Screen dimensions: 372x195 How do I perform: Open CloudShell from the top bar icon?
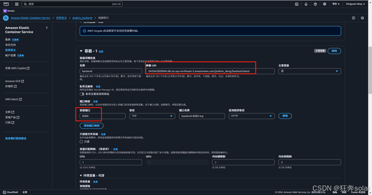(x=297, y=4)
